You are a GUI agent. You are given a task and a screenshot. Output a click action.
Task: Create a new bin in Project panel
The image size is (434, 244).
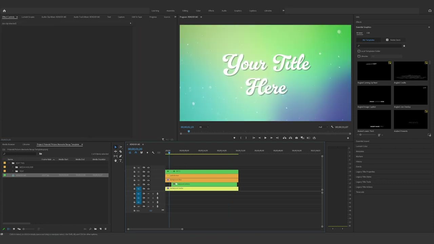point(95,229)
